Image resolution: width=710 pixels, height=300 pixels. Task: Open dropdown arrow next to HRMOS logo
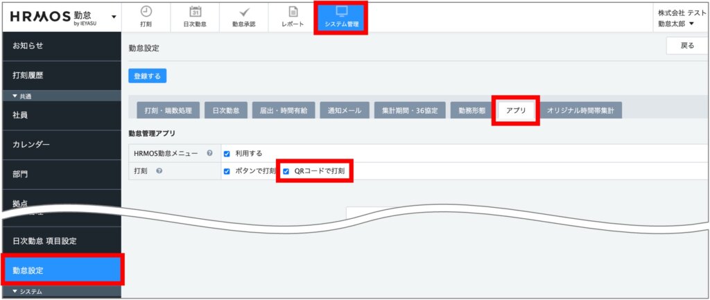pyautogui.click(x=114, y=16)
